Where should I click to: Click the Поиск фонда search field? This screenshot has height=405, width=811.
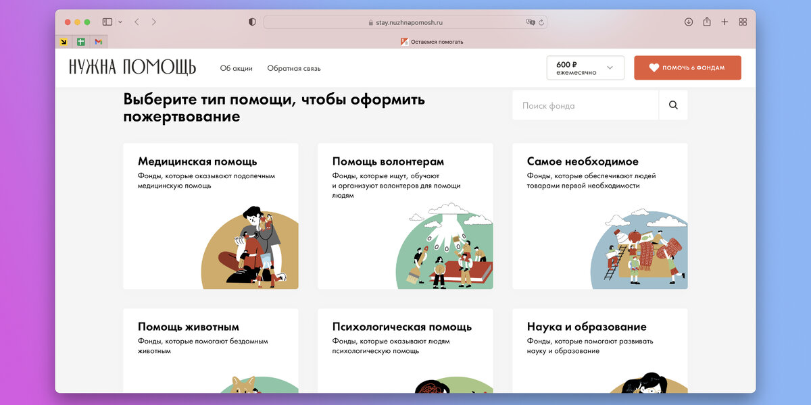[x=585, y=105]
